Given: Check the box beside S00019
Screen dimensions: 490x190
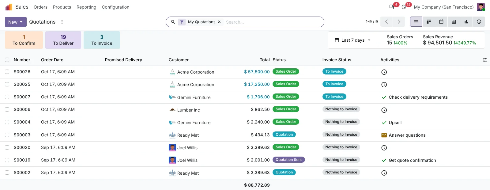Looking at the screenshot, I should (7, 160).
